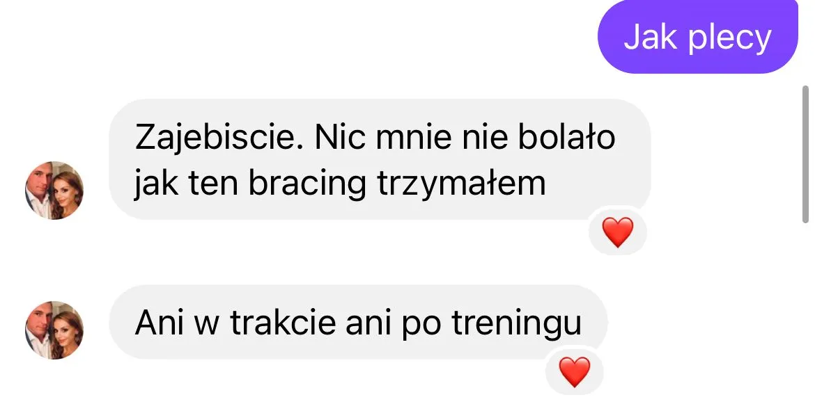Click the word Jak in the purple bubble
Image resolution: width=815 pixels, height=404 pixels.
650,37
